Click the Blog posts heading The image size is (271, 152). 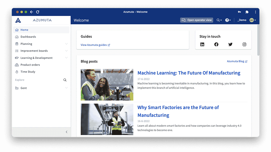[x=89, y=61]
